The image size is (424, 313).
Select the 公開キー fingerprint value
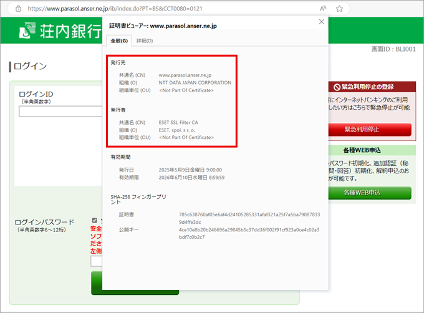coord(249,233)
